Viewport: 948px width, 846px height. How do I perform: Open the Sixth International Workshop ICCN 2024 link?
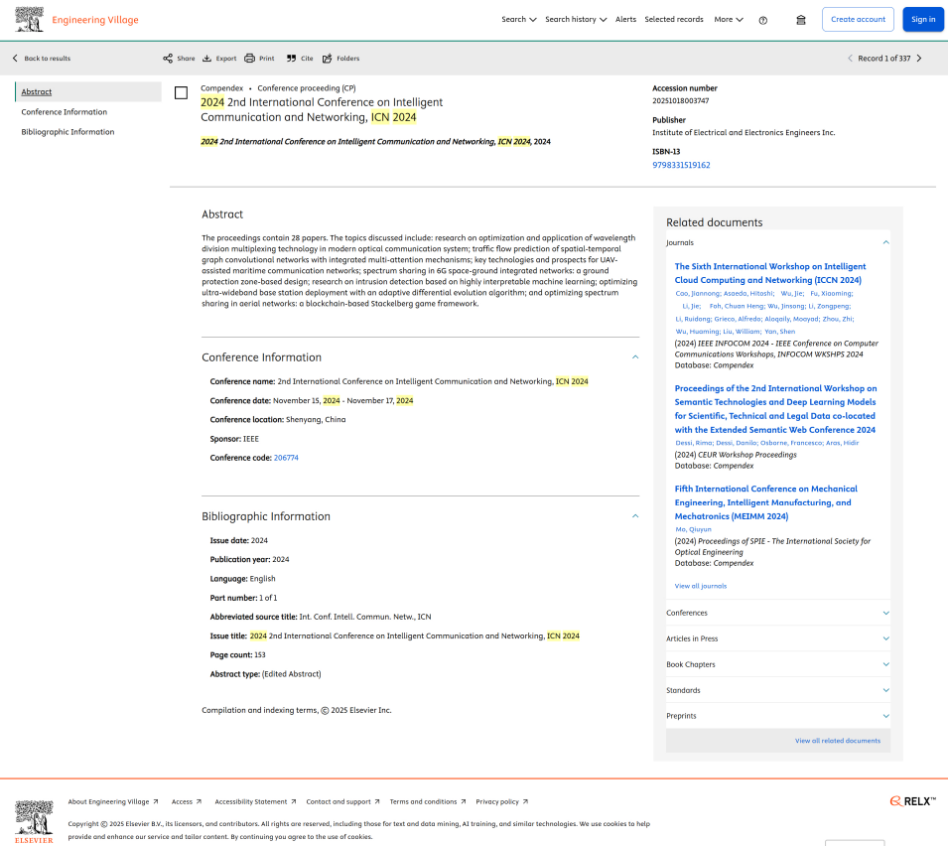coord(770,273)
